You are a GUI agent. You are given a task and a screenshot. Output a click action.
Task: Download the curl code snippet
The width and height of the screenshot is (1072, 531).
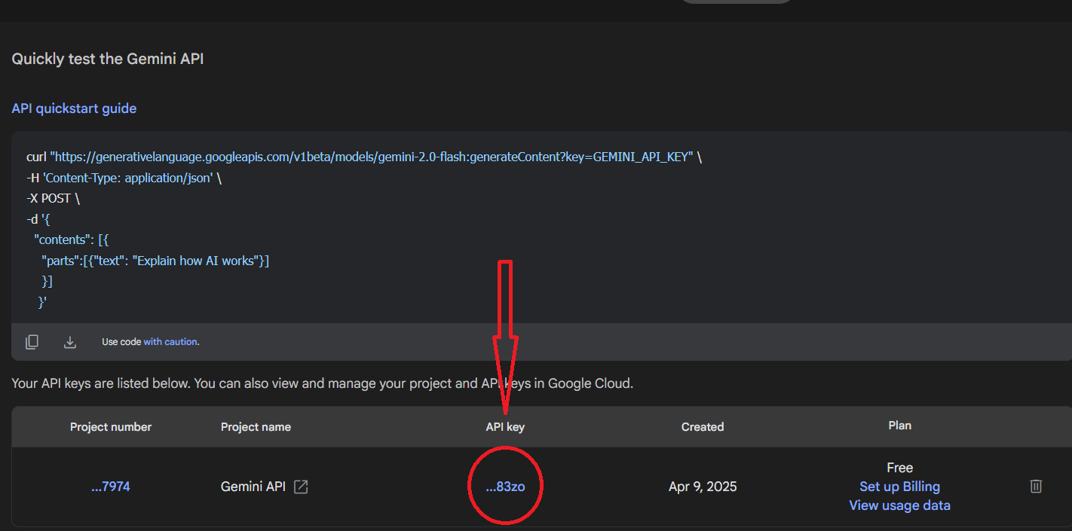(x=70, y=342)
